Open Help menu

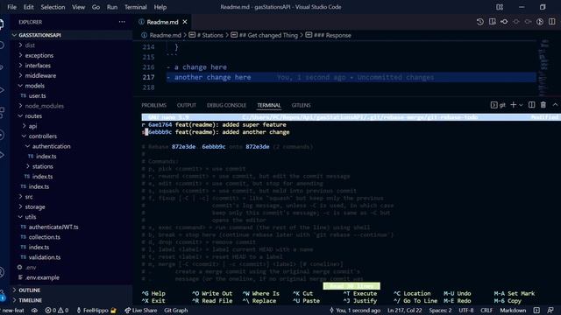click(160, 7)
